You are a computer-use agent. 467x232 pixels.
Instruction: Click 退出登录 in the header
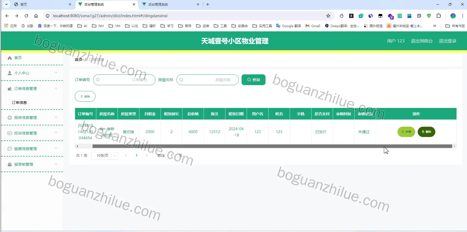point(448,41)
